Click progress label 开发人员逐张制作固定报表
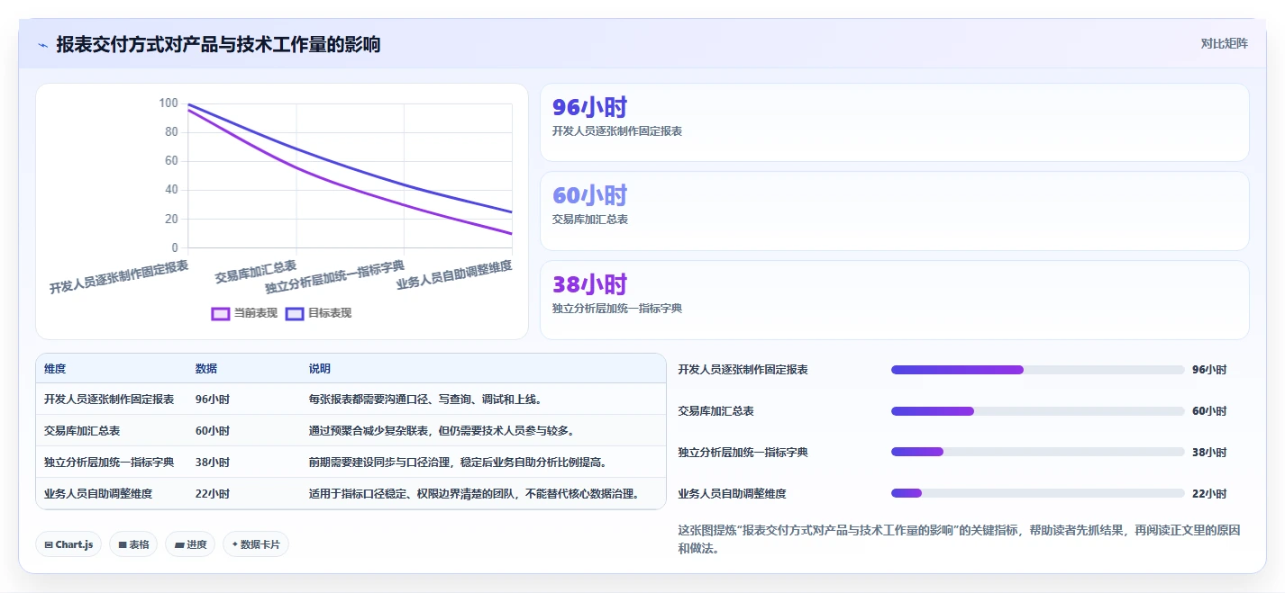The image size is (1285, 593). point(743,370)
